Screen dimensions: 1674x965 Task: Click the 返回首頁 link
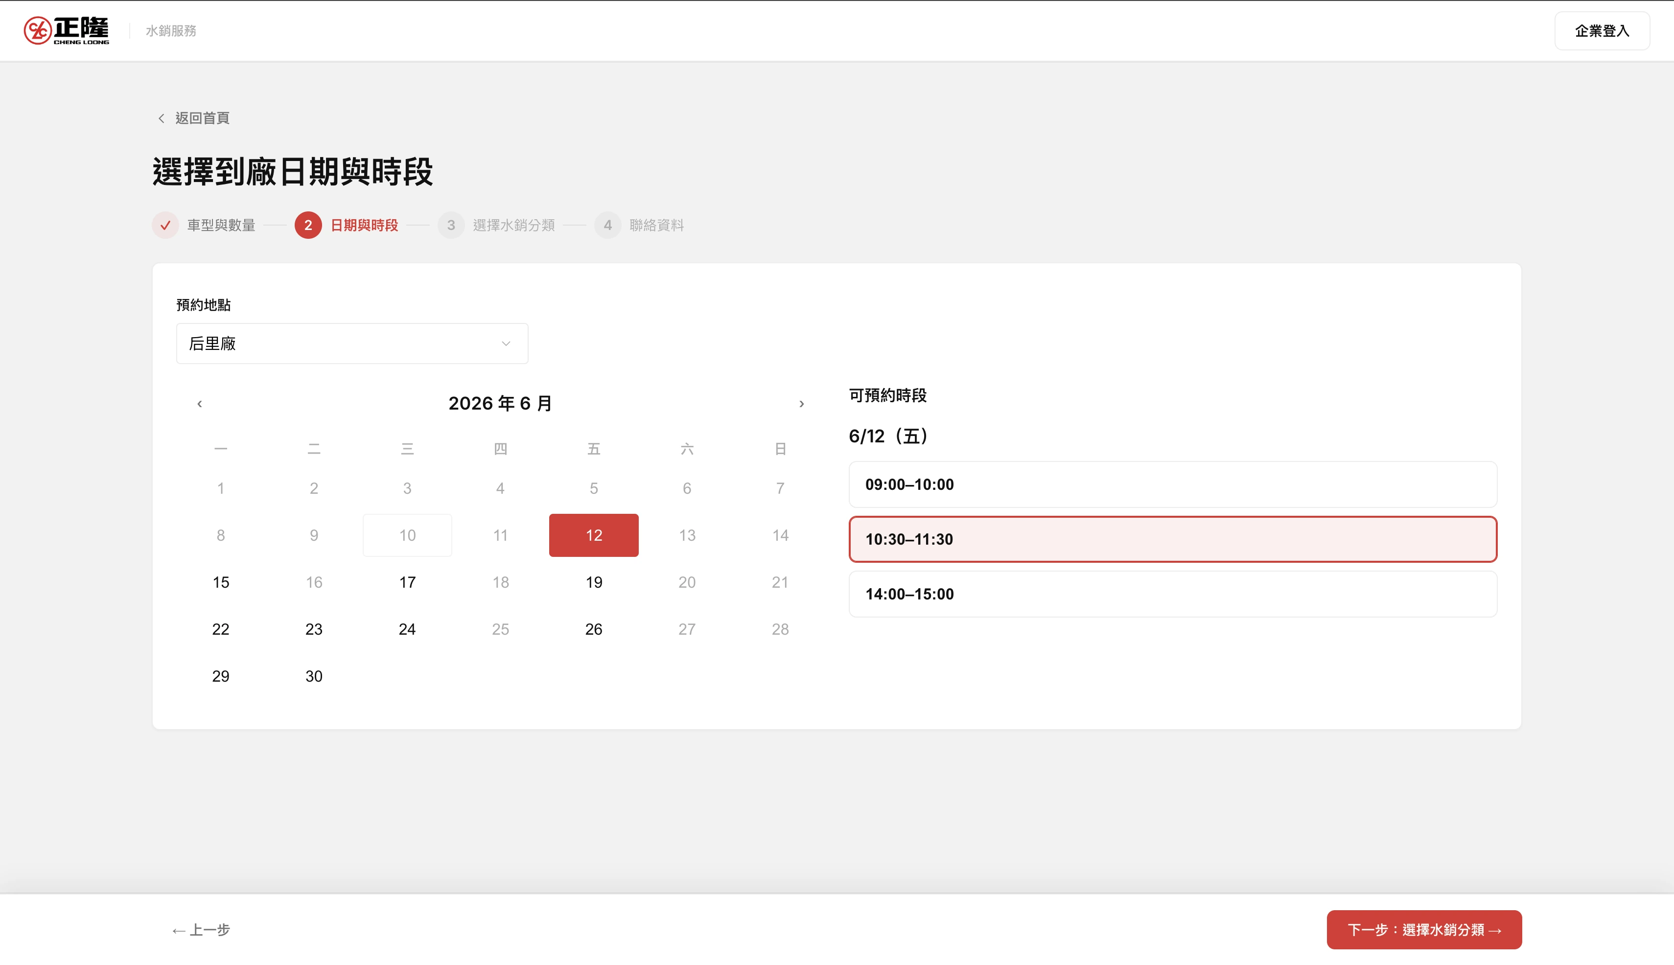pyautogui.click(x=202, y=118)
